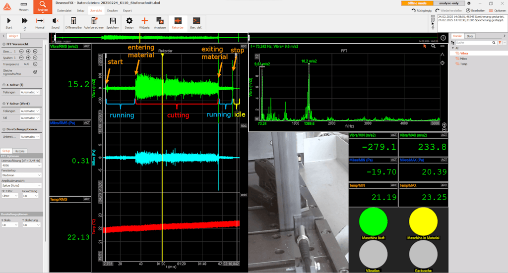The image size is (508, 273).
Task: Switch to the Slots tab
Action: [x=470, y=36]
